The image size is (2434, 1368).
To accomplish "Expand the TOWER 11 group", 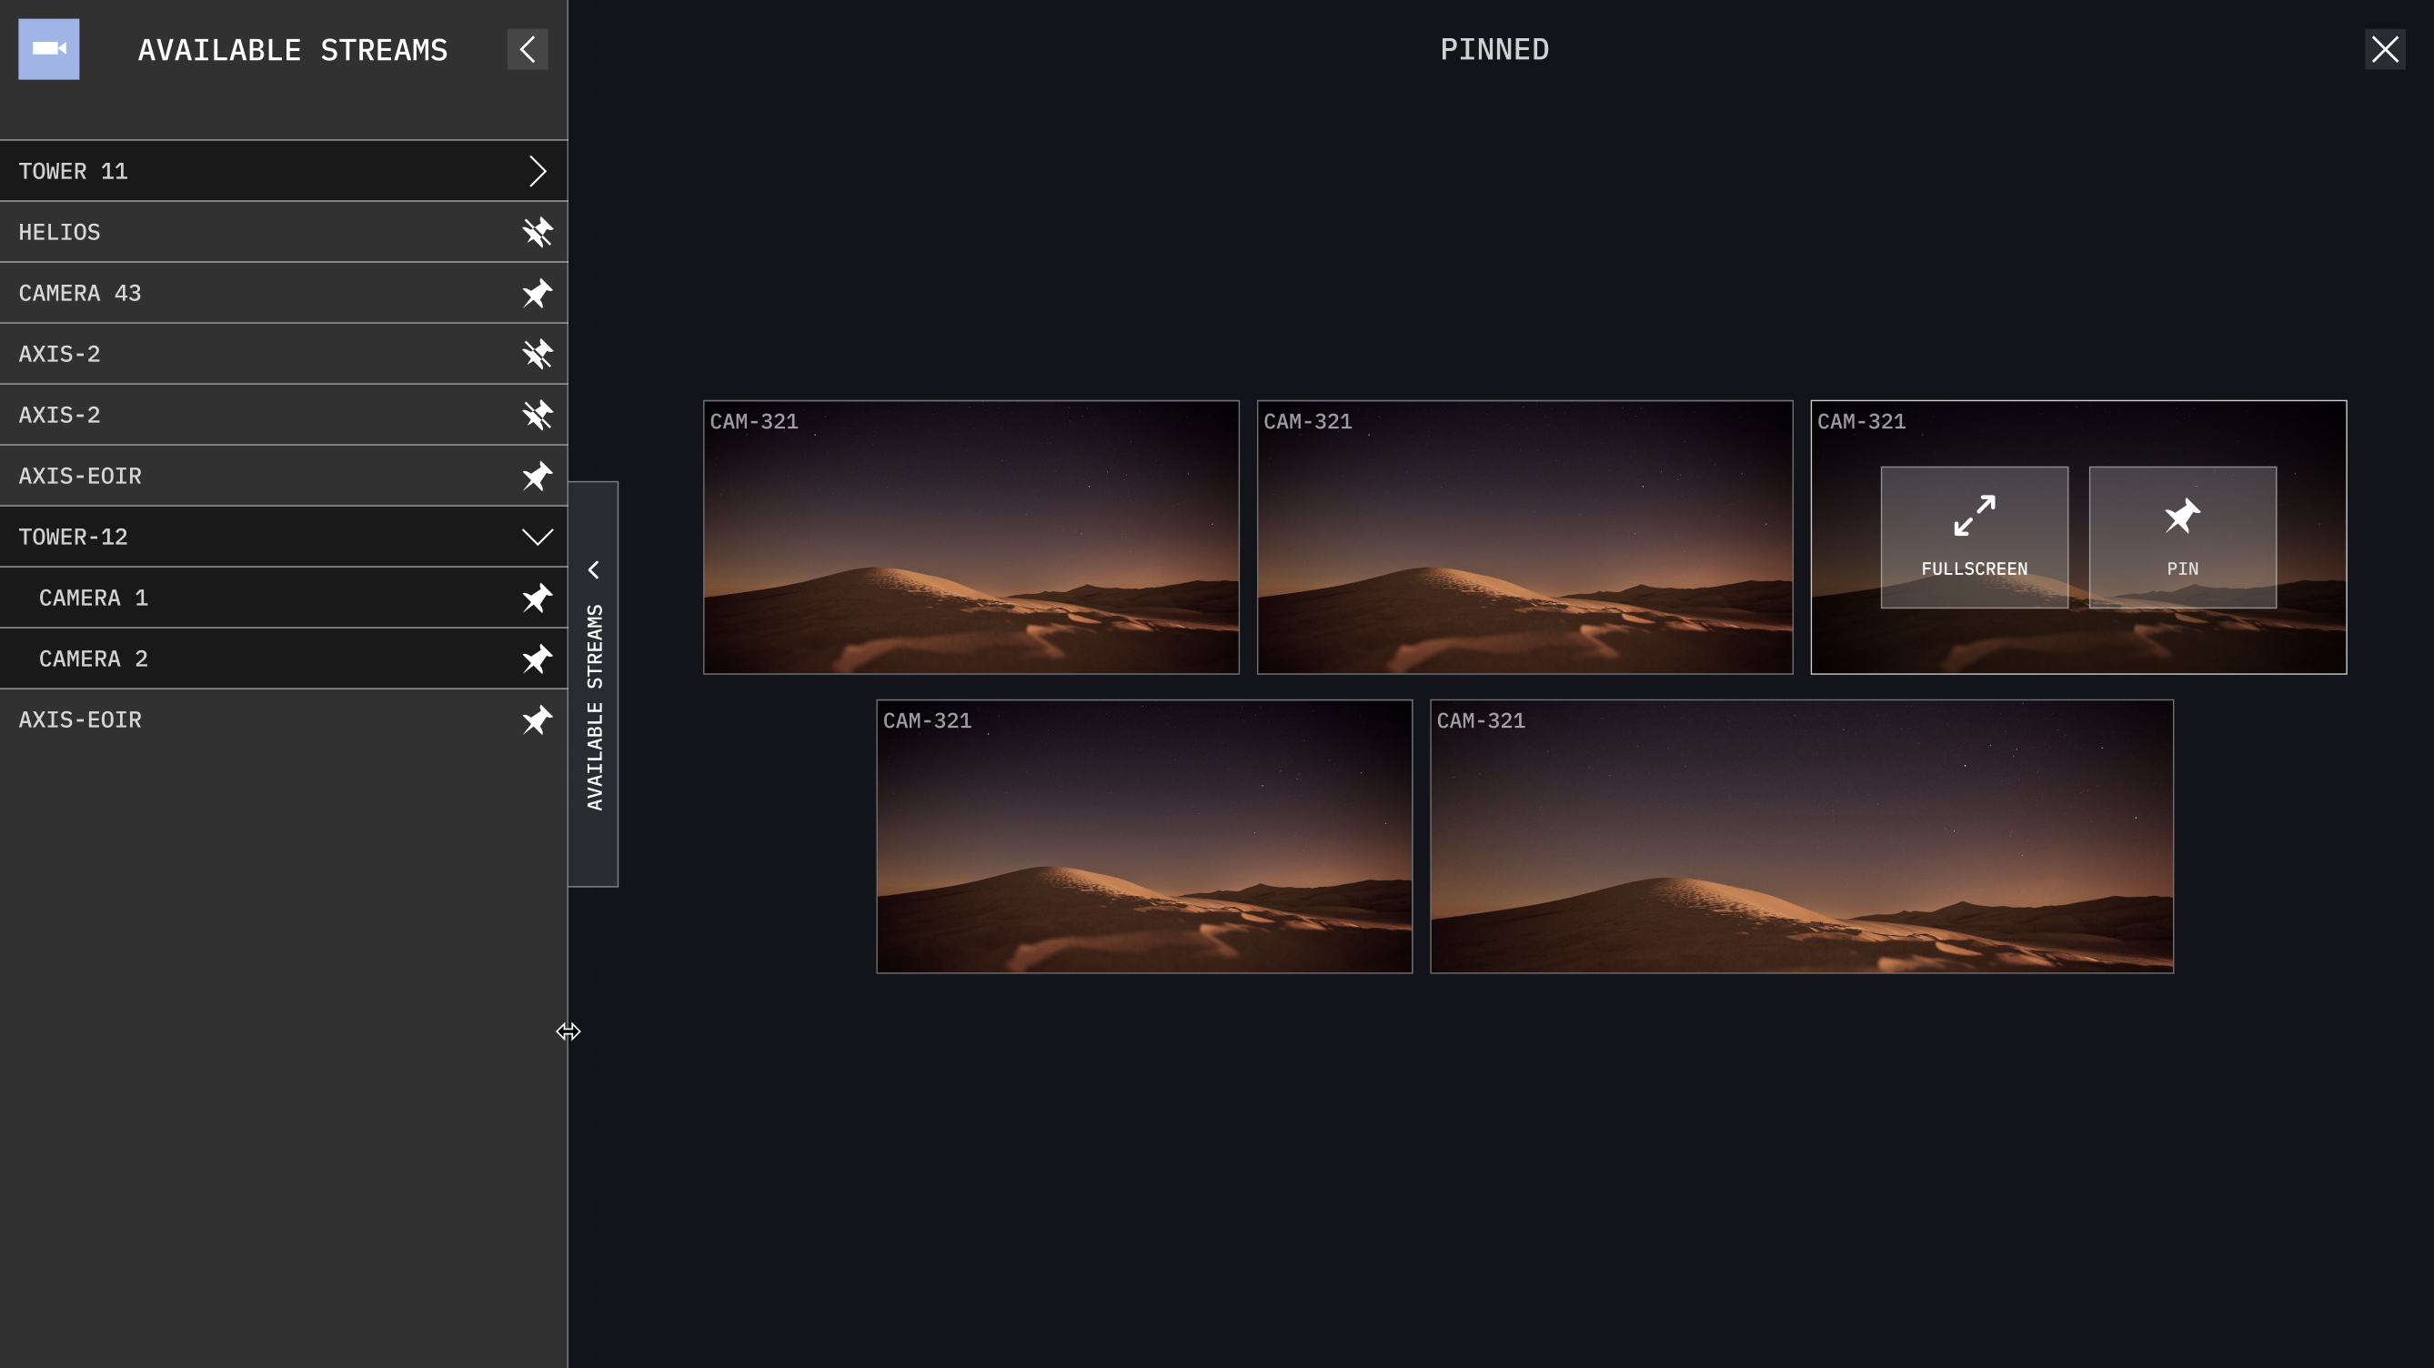I will click(537, 171).
